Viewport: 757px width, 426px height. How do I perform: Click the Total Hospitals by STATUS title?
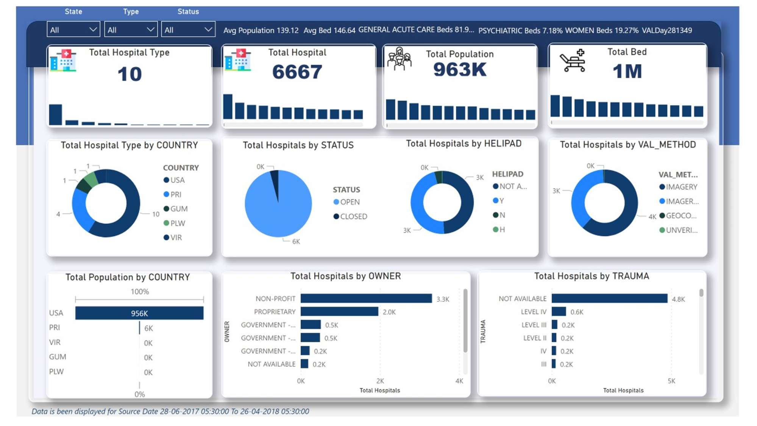pyautogui.click(x=298, y=145)
